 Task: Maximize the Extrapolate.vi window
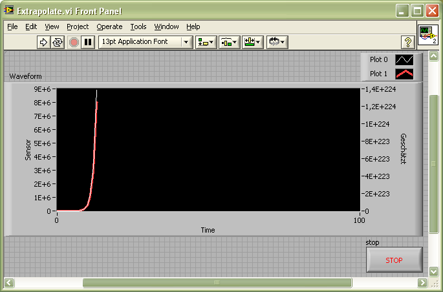click(417, 11)
